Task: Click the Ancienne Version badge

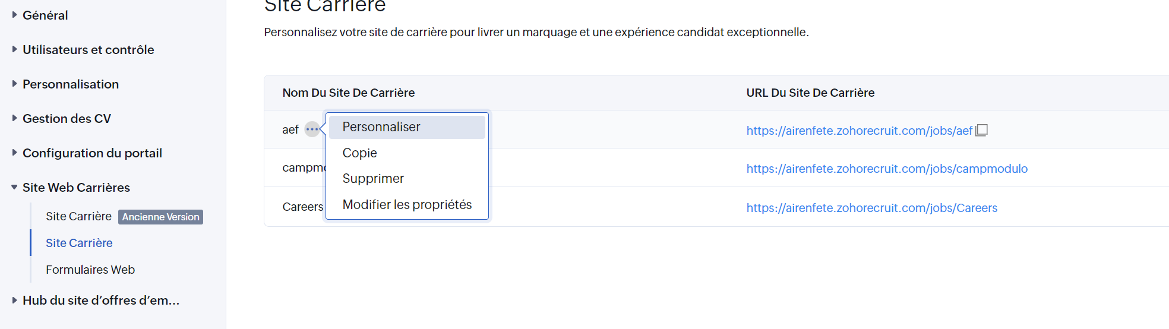Action: point(160,217)
